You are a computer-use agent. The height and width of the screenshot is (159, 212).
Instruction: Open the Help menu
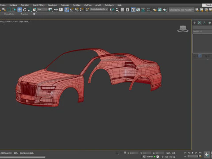tap(119, 5)
